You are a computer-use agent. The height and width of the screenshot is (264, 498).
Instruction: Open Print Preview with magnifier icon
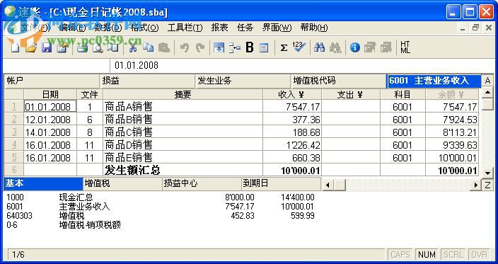point(98,47)
